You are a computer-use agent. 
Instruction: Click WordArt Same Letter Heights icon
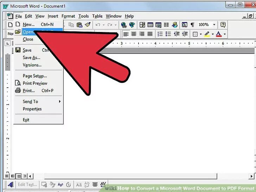click(79, 185)
